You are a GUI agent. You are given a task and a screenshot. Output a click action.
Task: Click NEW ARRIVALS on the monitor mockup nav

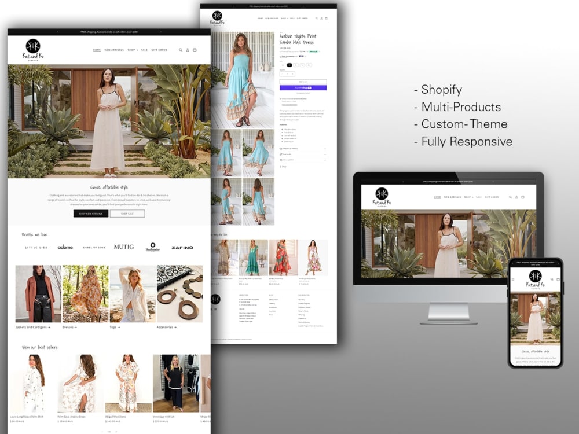pyautogui.click(x=452, y=197)
